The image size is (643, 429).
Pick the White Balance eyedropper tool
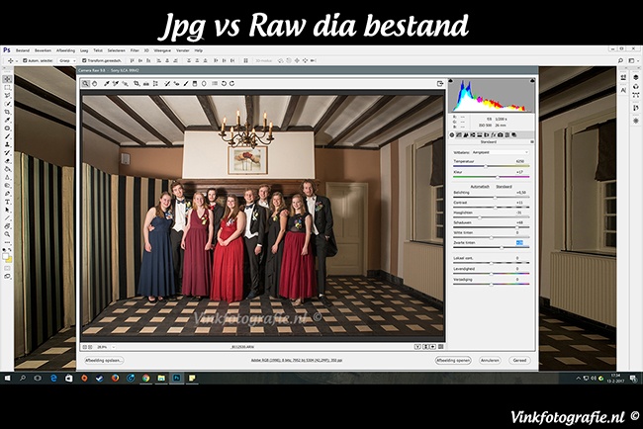(105, 83)
